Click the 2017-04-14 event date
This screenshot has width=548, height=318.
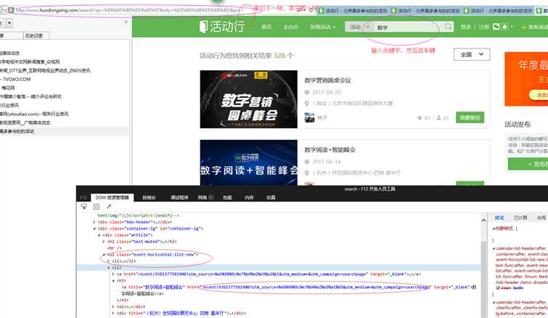[x=326, y=162]
